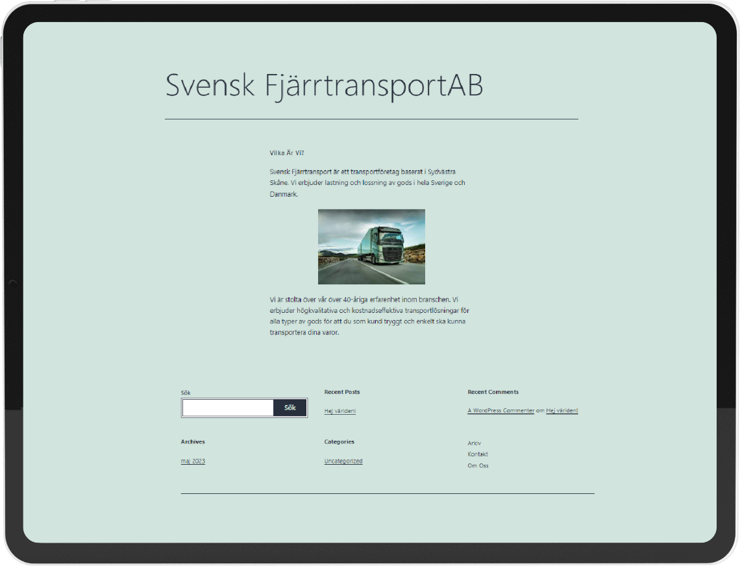Image resolution: width=740 pixels, height=566 pixels.
Task: Go to the Kontakt menu item
Action: click(478, 454)
